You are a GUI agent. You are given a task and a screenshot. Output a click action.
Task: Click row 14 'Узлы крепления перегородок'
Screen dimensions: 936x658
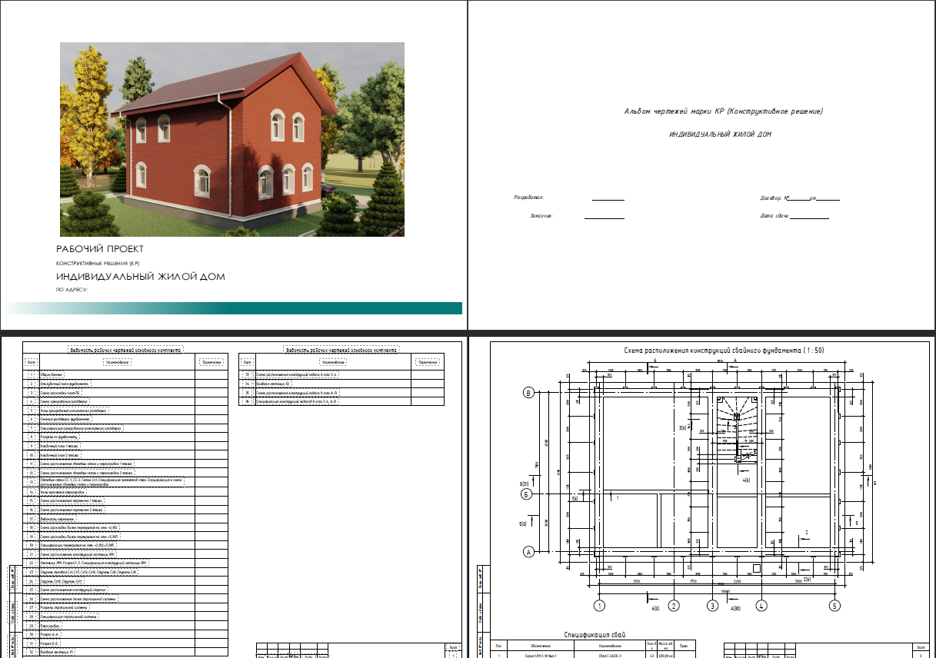point(126,491)
